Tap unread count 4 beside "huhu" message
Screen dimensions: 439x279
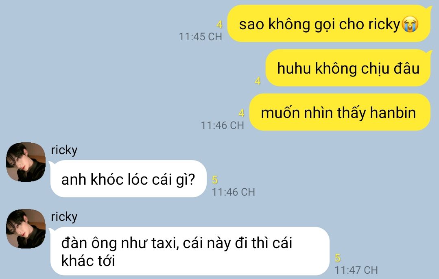(x=258, y=81)
